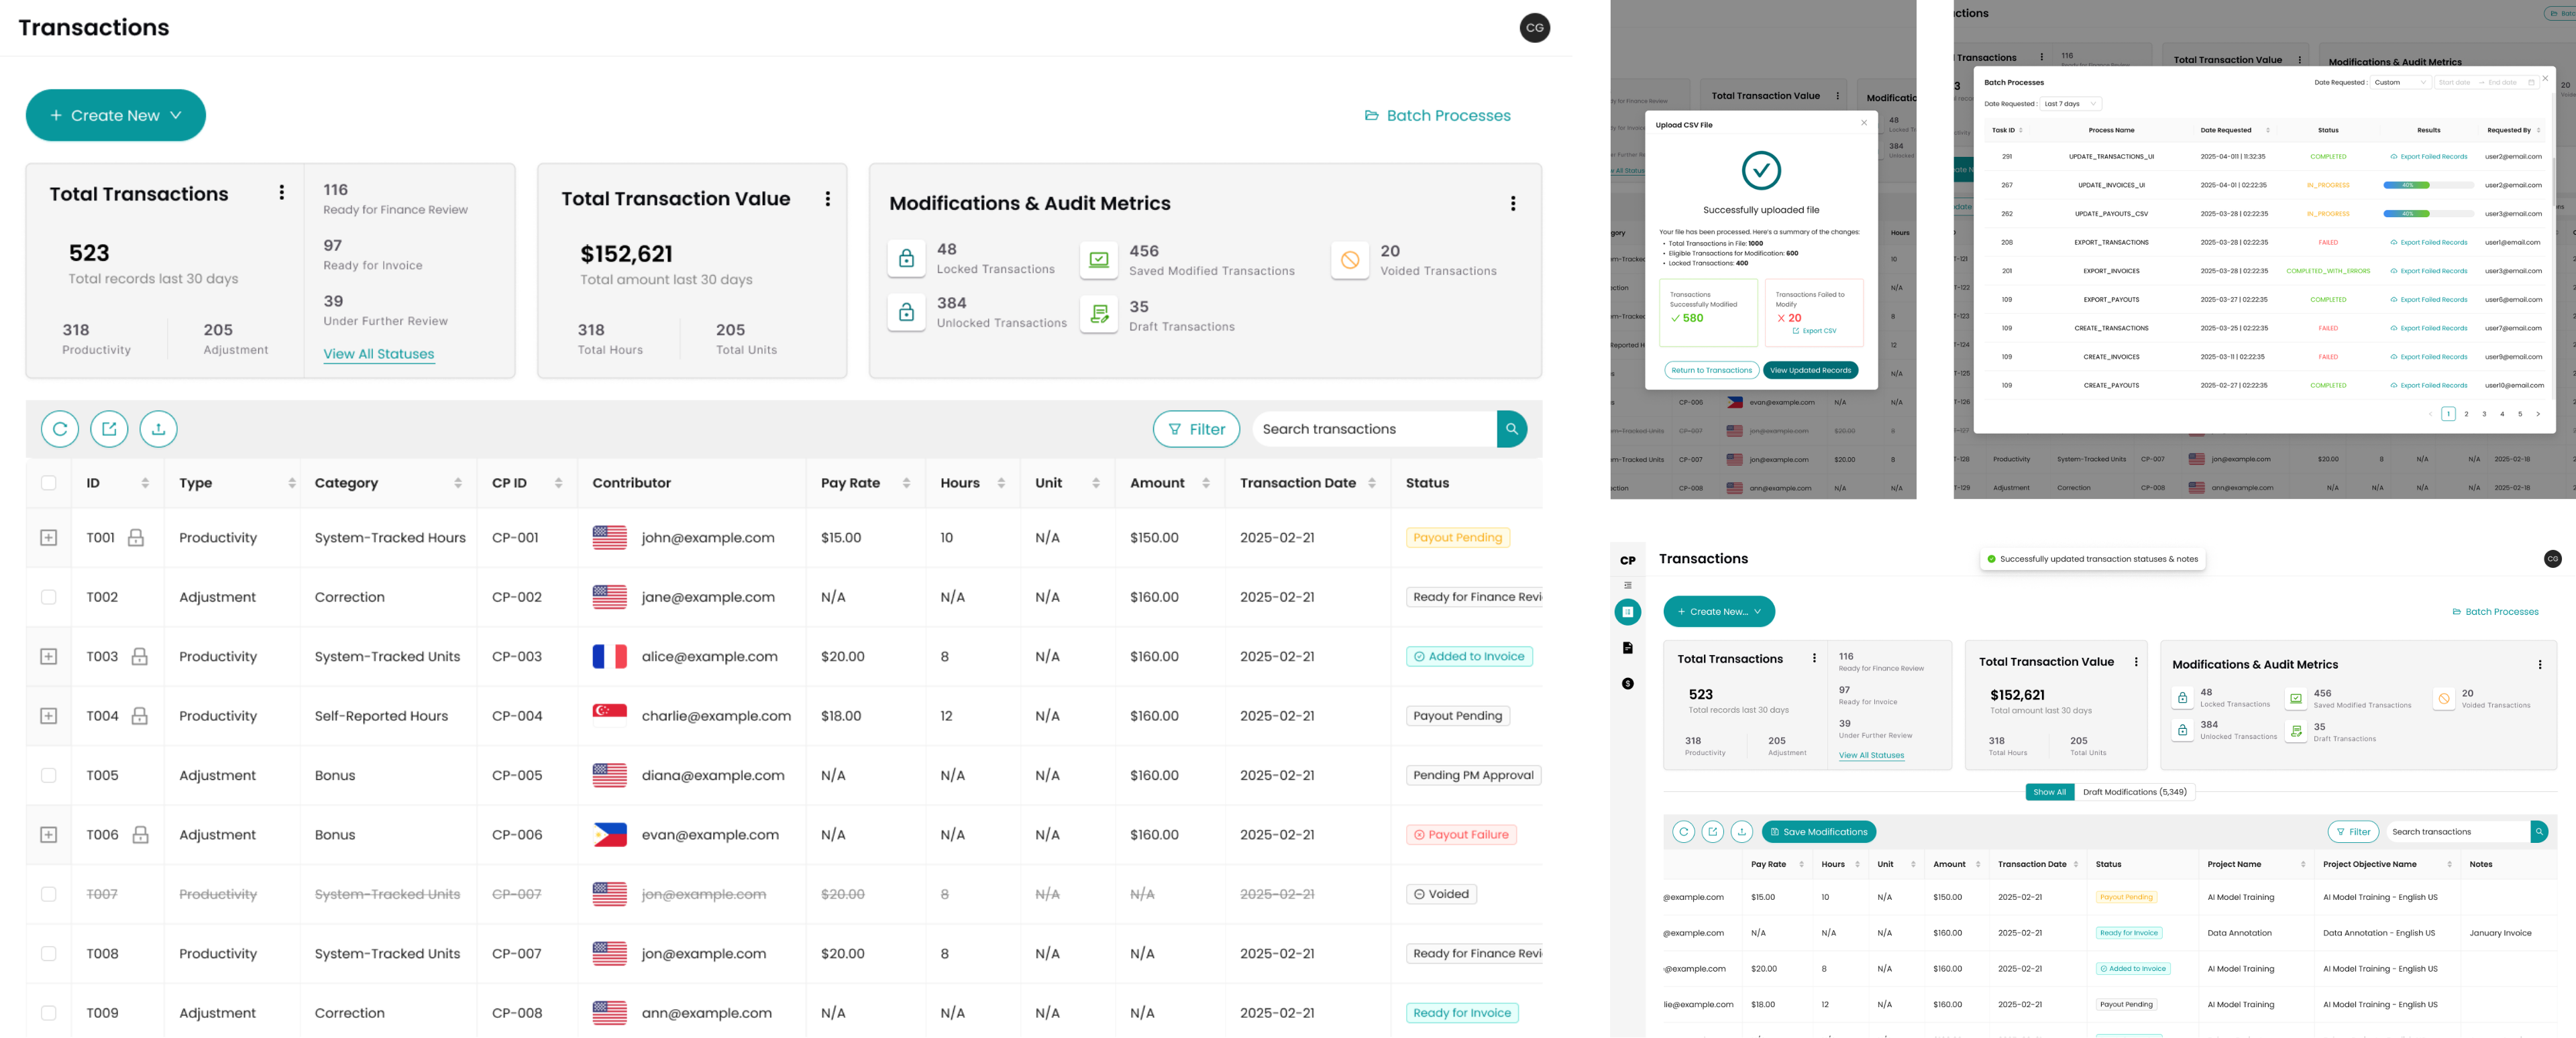Sort Batch Processes by Task ID

point(2021,130)
